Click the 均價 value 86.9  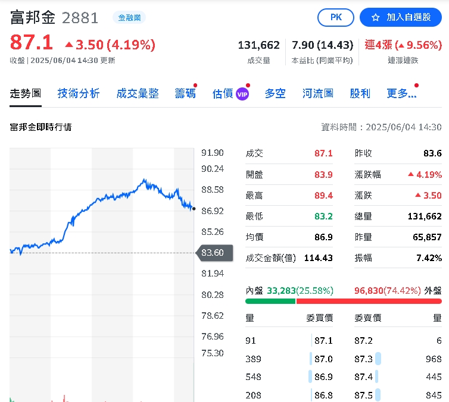pos(323,237)
